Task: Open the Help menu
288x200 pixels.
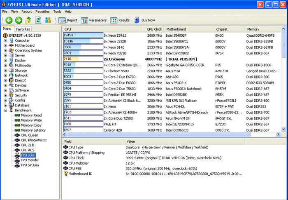Action: [x=68, y=12]
